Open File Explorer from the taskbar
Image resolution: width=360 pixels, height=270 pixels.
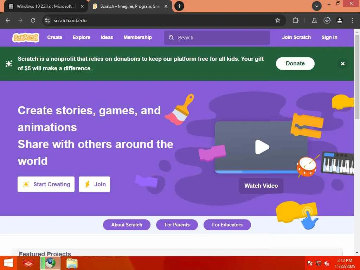point(72,263)
